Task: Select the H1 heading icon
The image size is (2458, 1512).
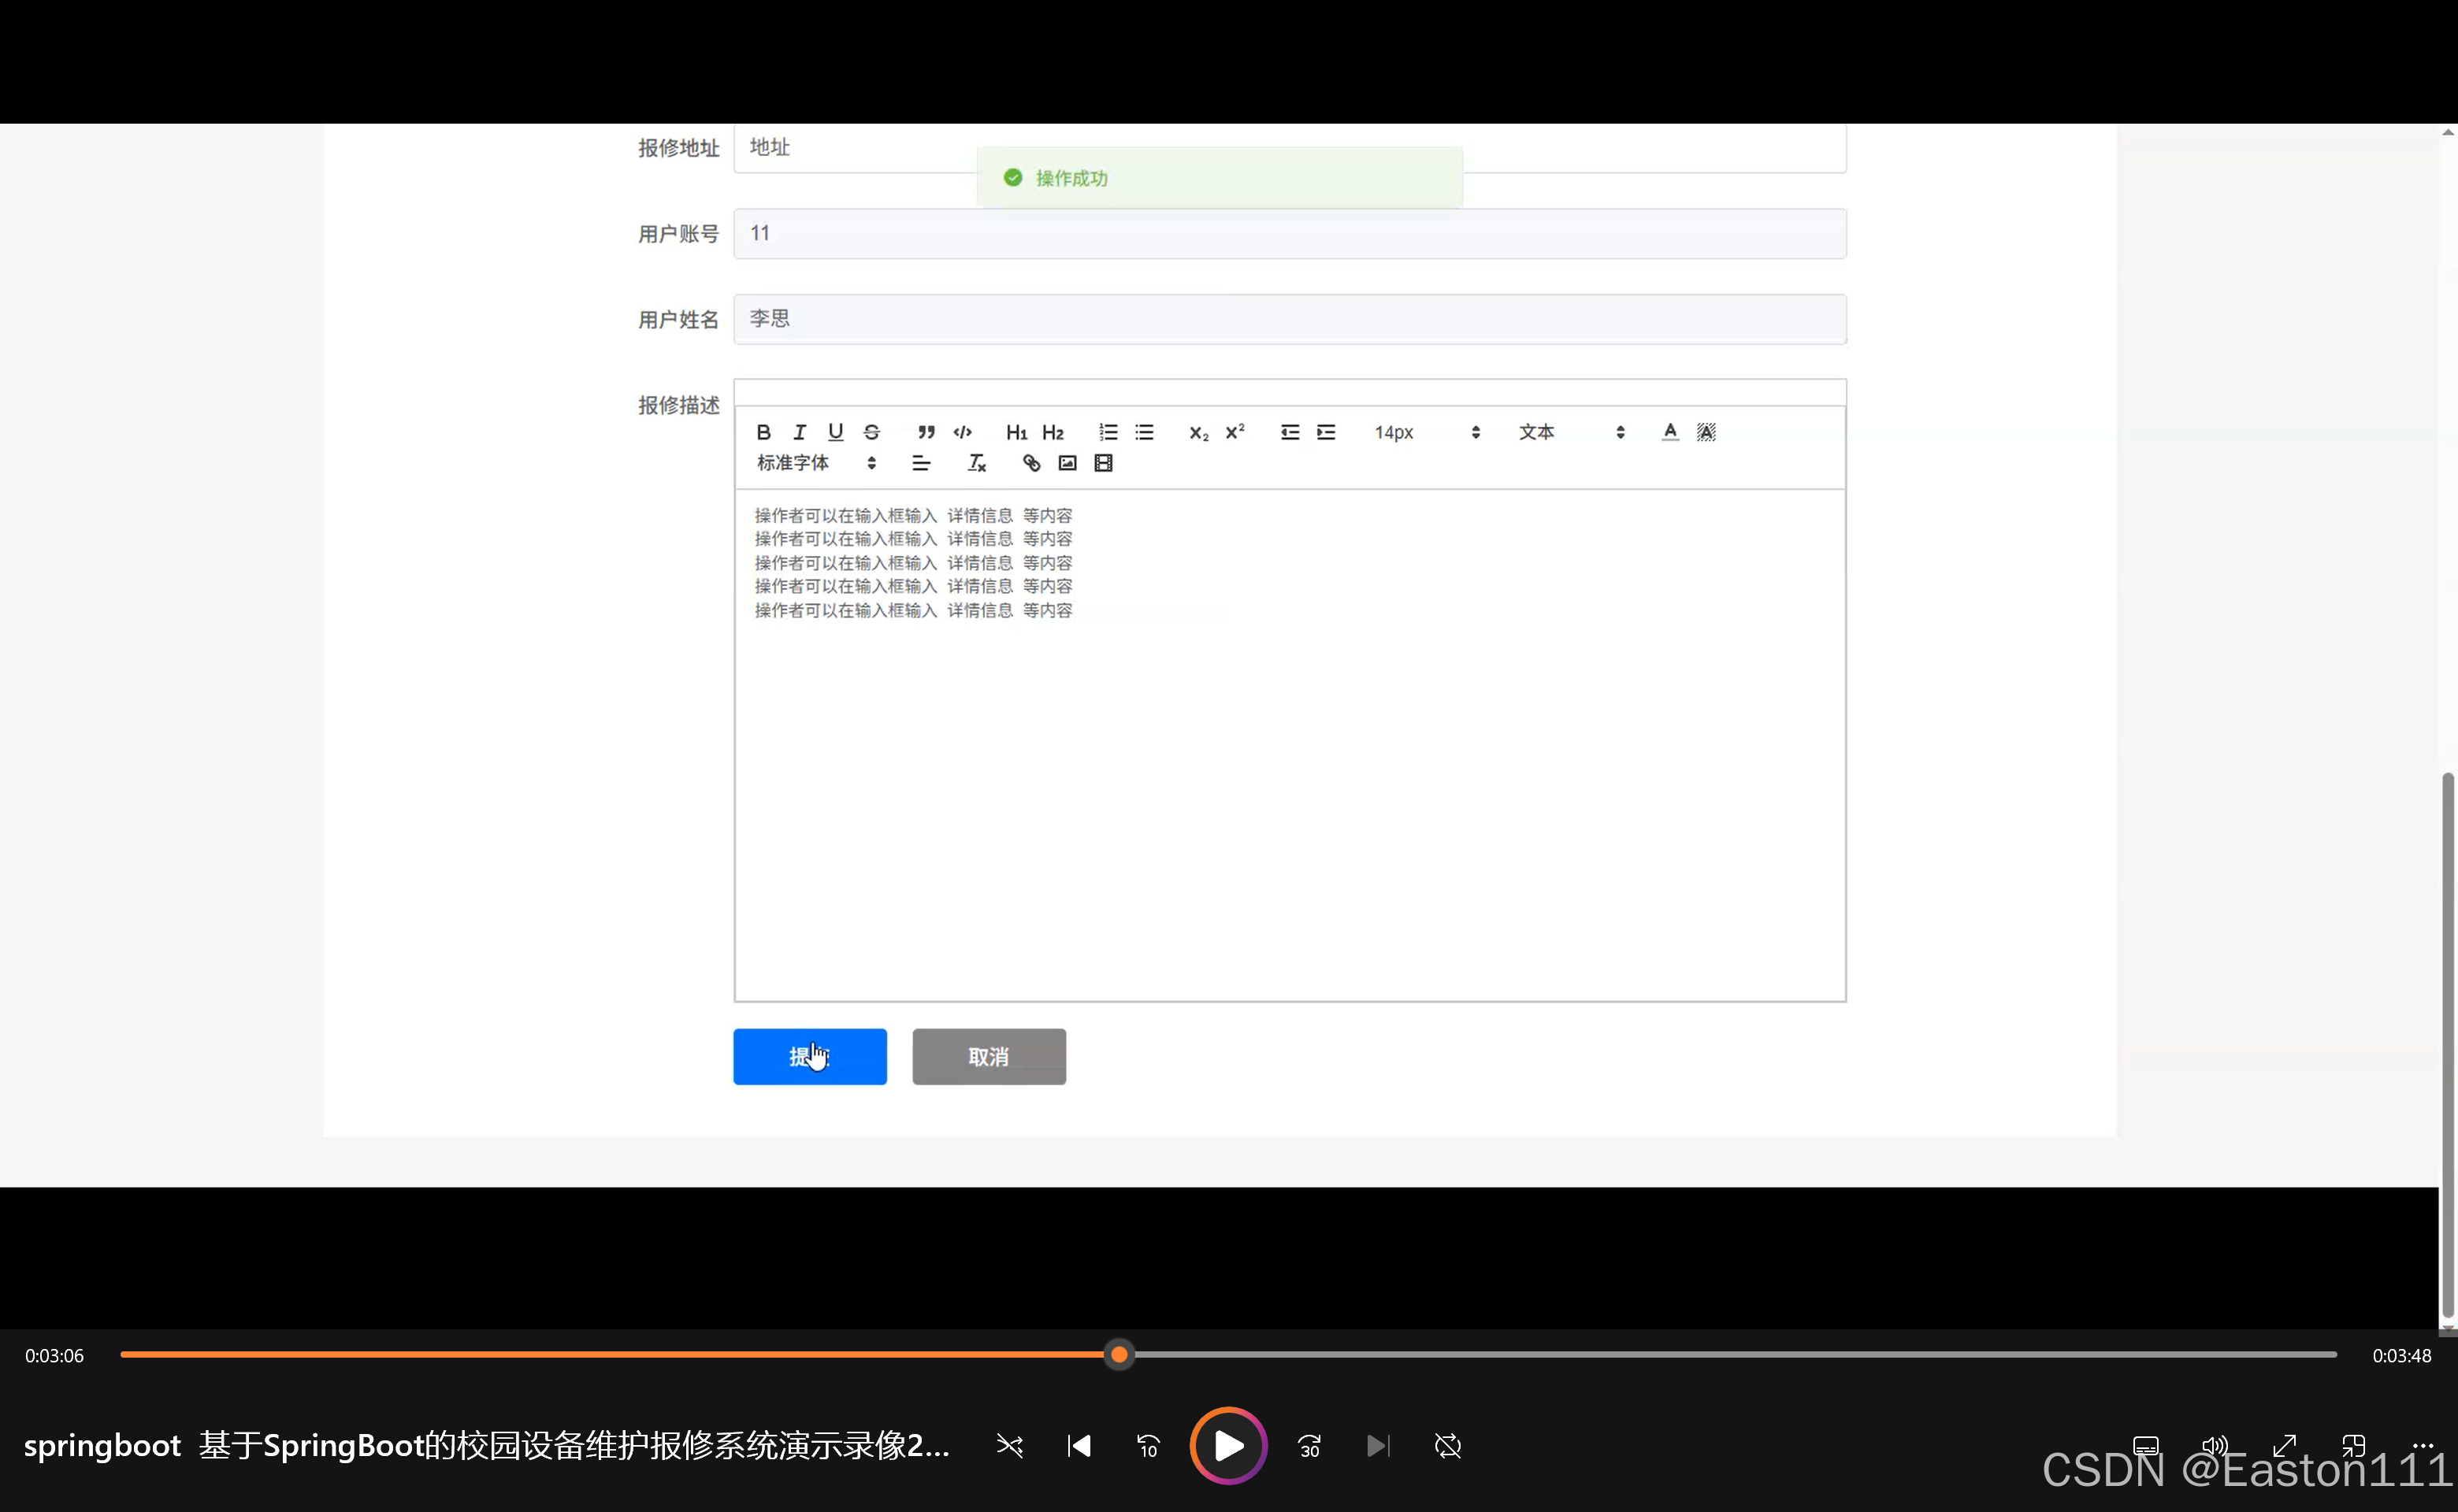Action: click(x=1016, y=432)
